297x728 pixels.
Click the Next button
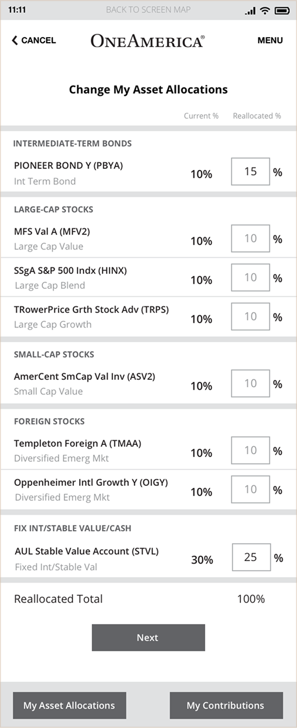(x=148, y=638)
